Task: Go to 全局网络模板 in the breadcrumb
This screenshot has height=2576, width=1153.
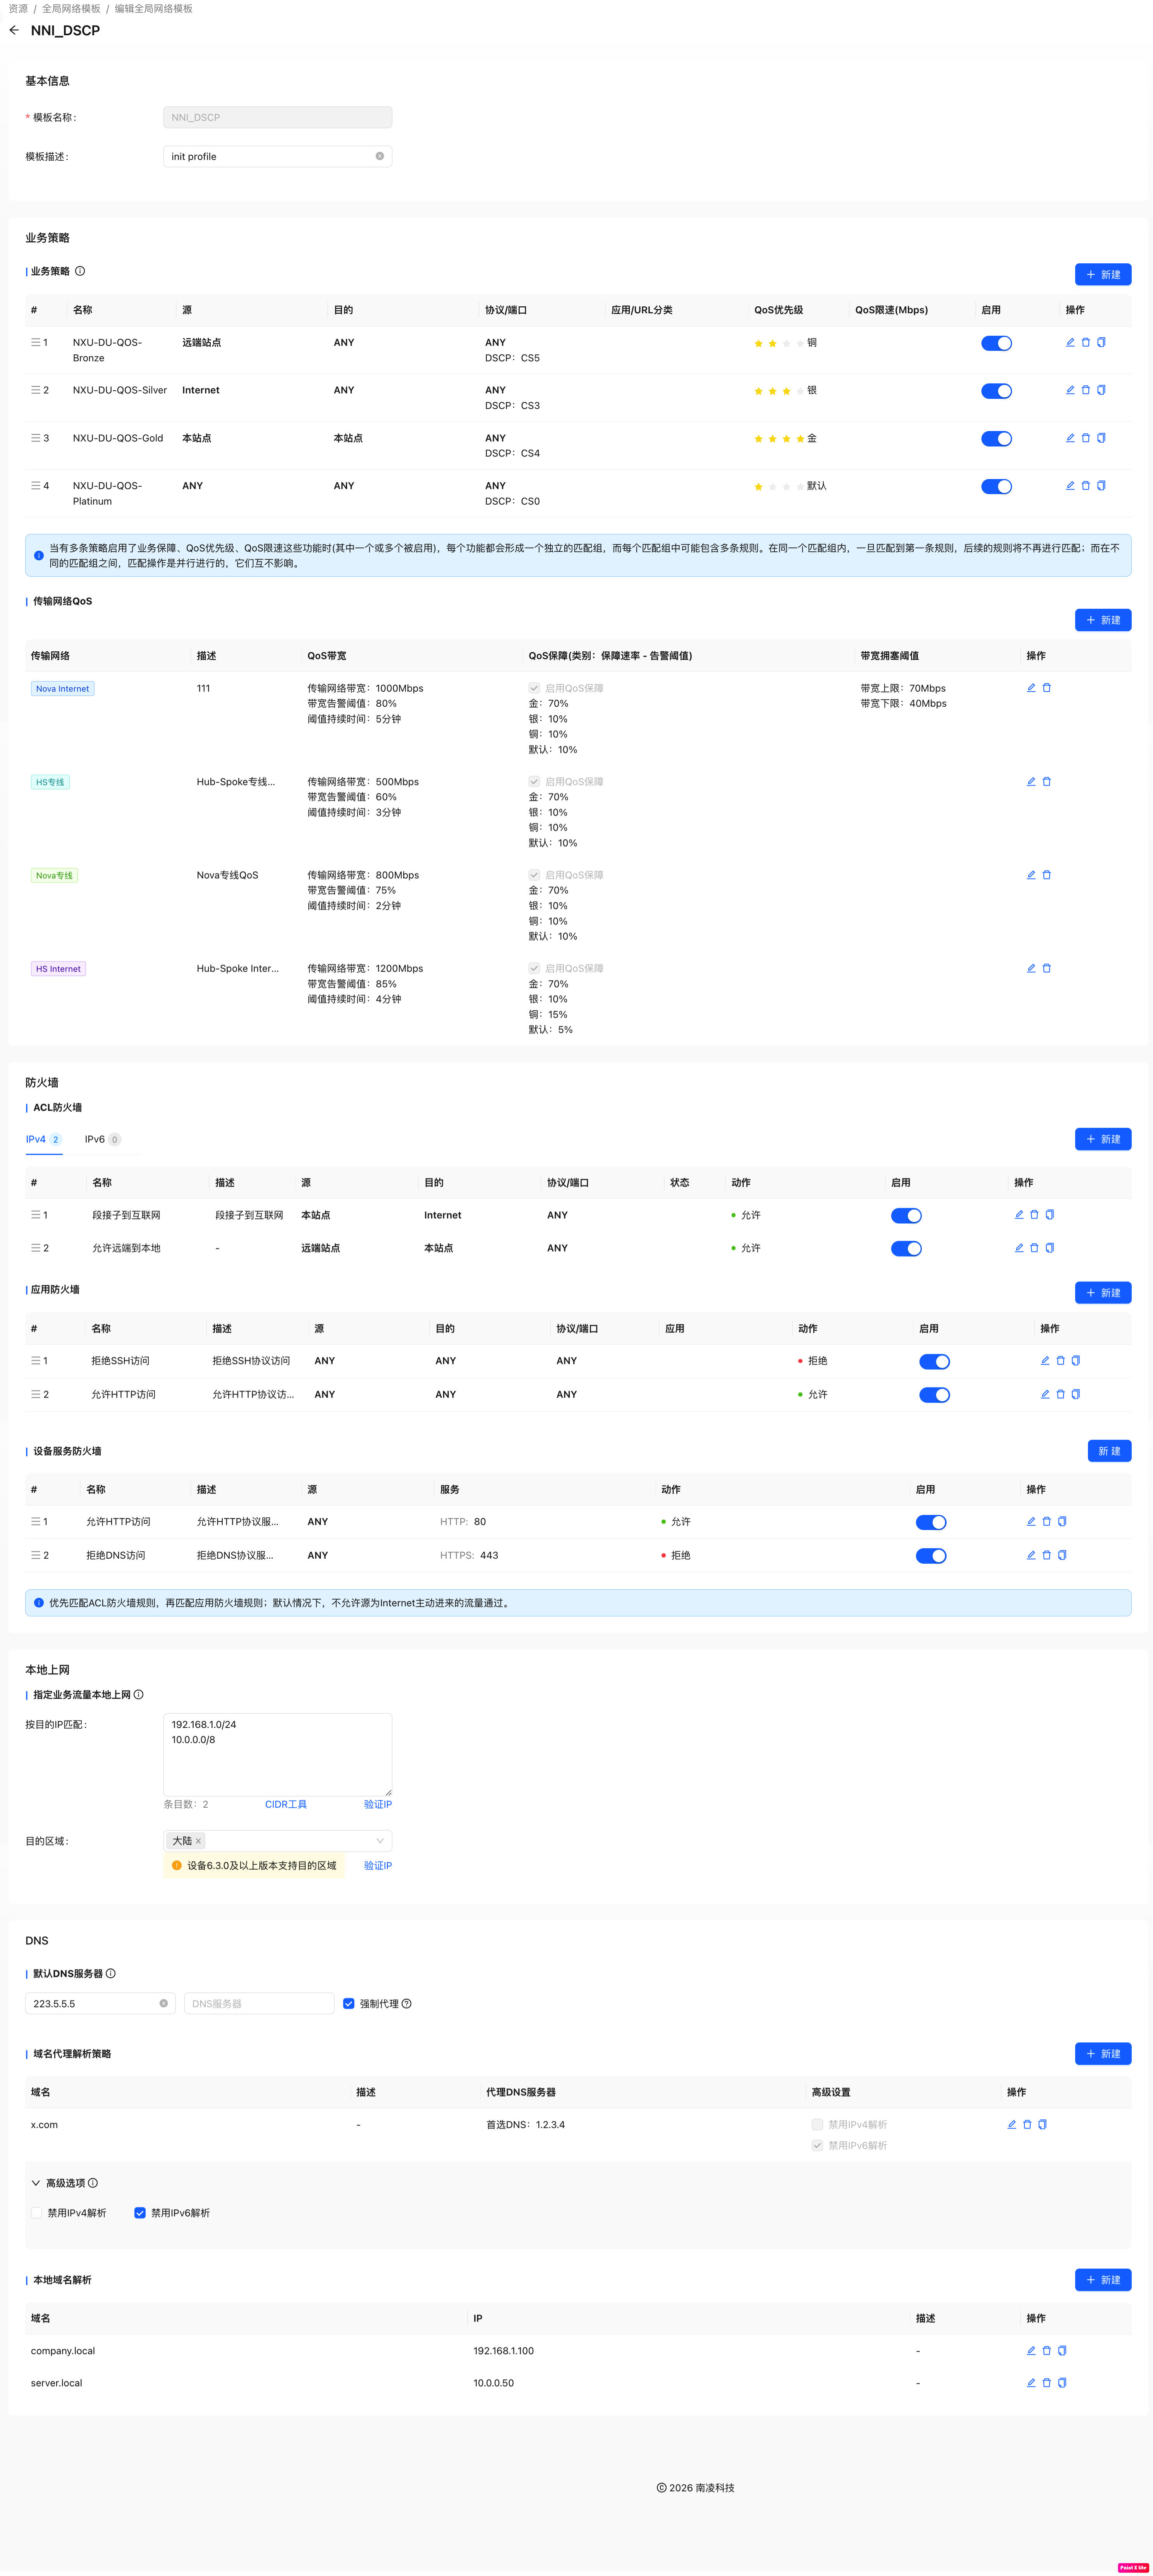Action: coord(71,8)
